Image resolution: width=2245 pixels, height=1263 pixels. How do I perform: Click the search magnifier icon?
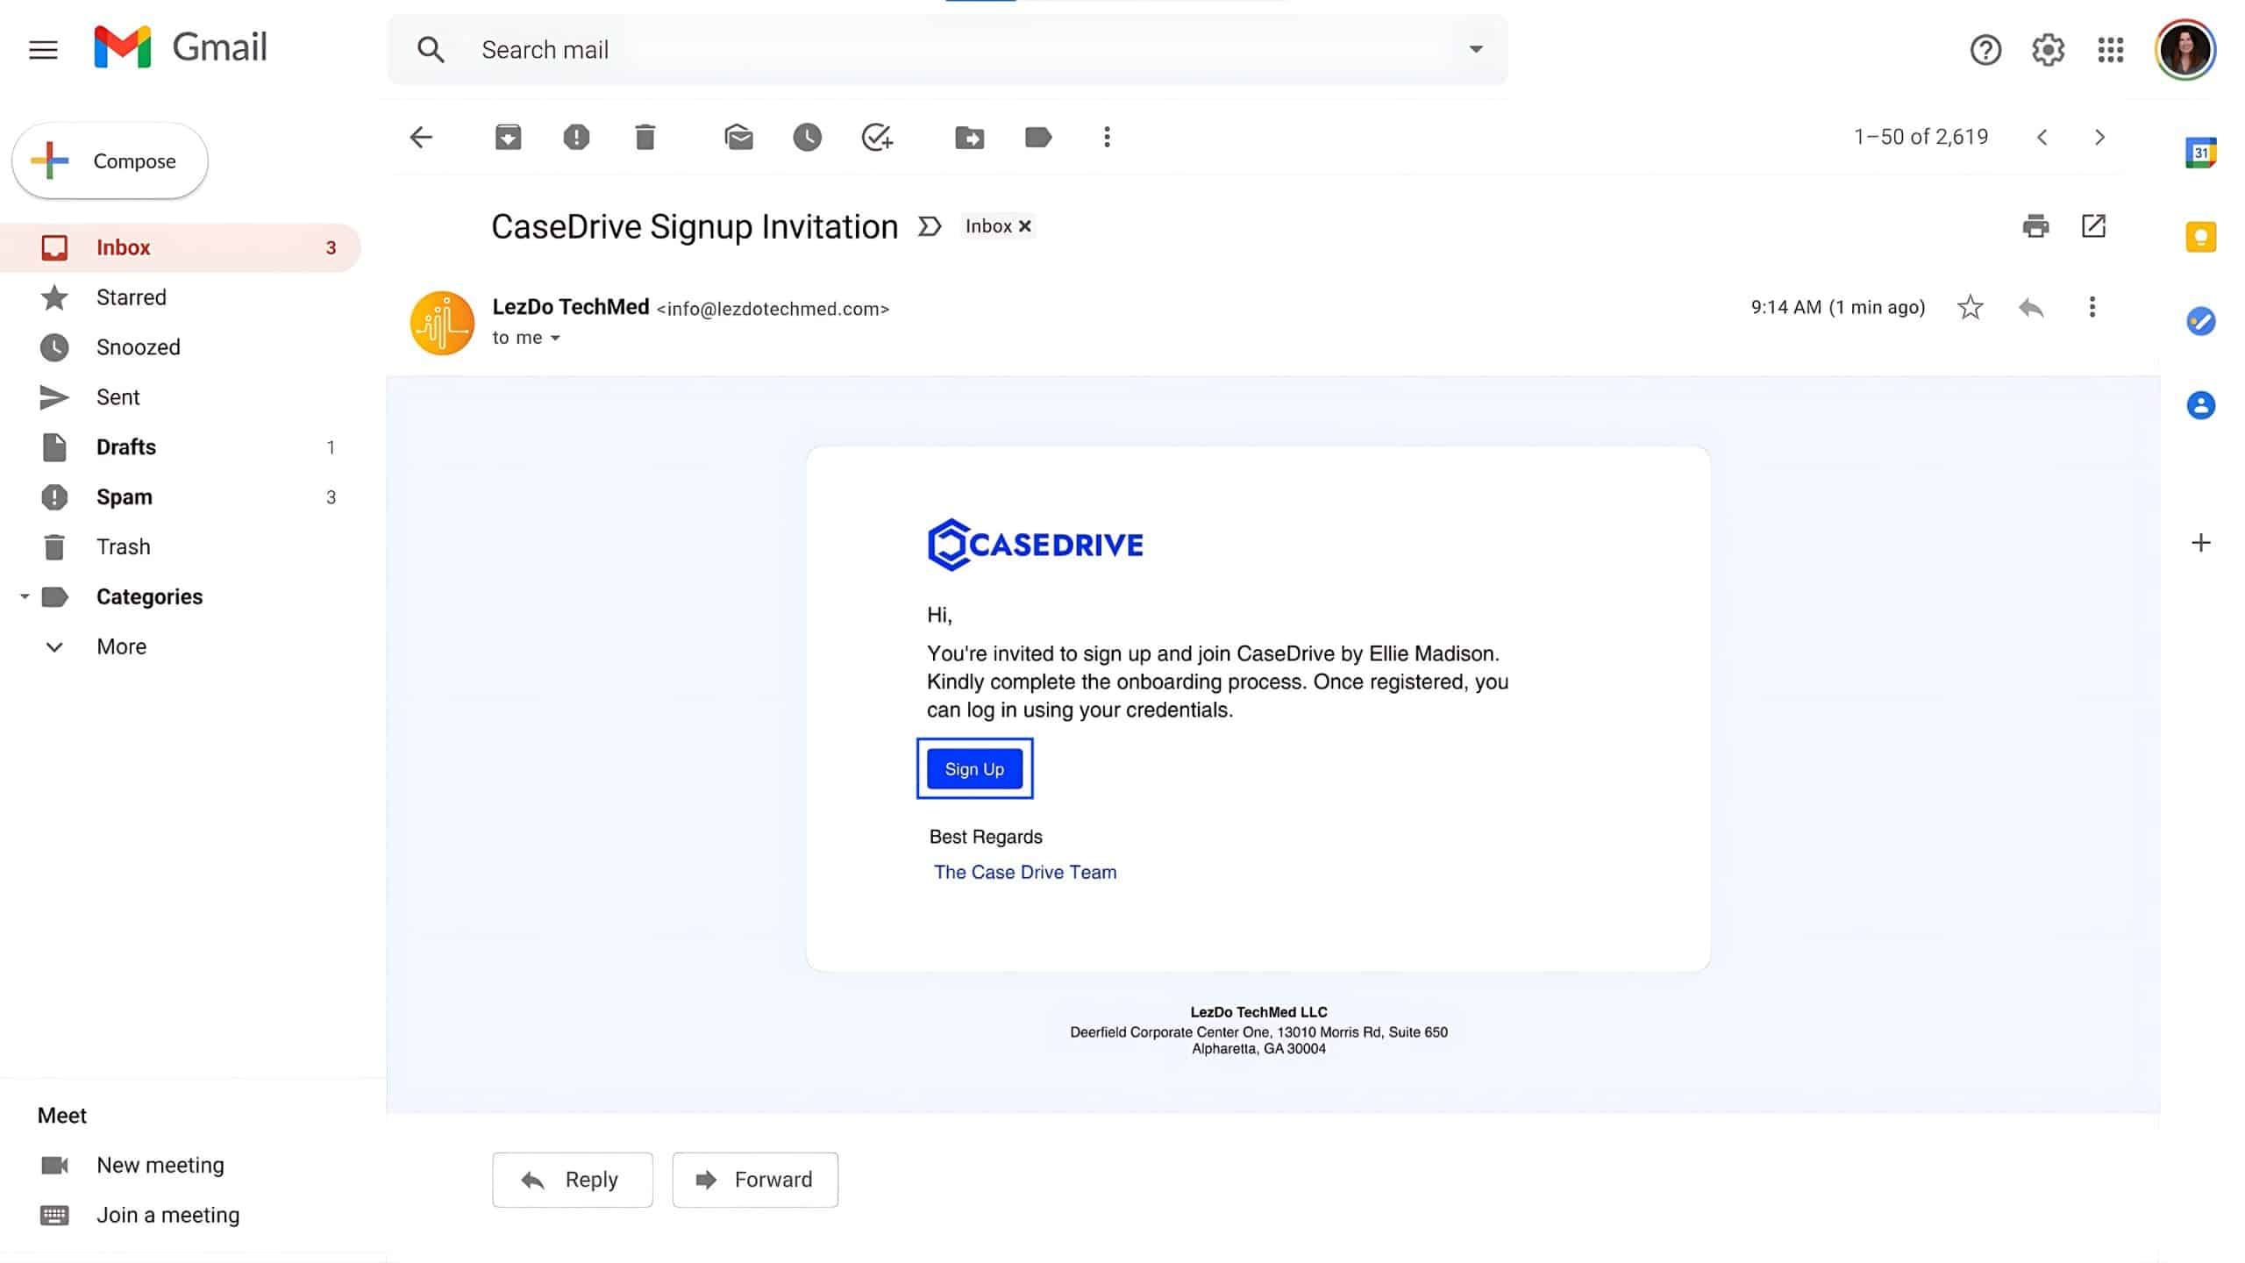click(x=430, y=49)
